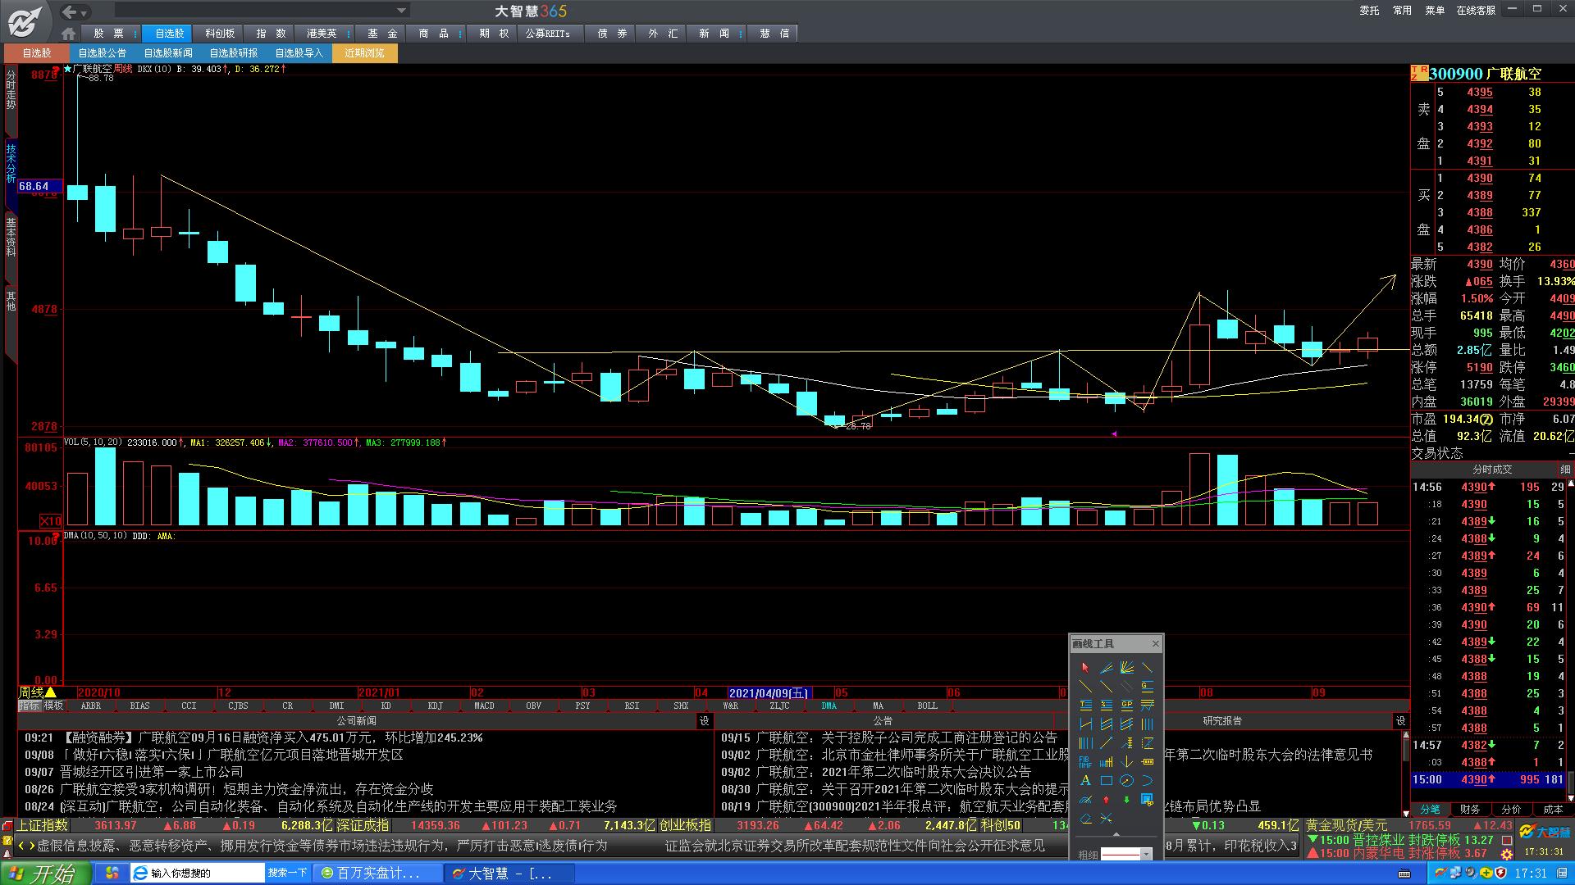Viewport: 1575px width, 885px height.
Task: Pick the ellipse drawing tool
Action: pos(1126,780)
